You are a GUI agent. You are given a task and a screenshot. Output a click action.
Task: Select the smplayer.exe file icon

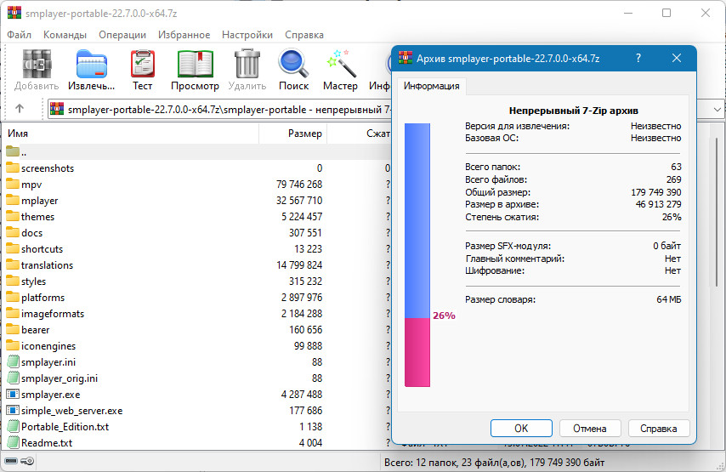[13, 394]
